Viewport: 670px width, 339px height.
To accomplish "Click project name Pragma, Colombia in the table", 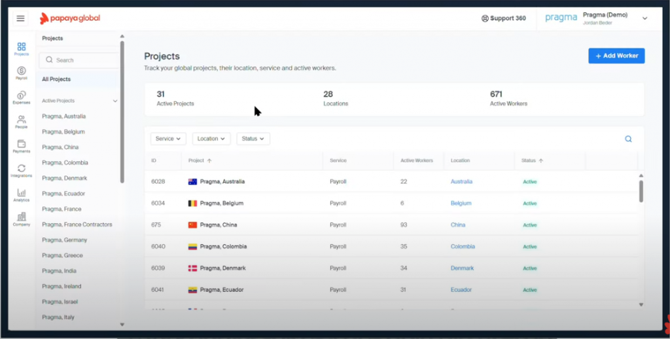I will click(x=223, y=247).
